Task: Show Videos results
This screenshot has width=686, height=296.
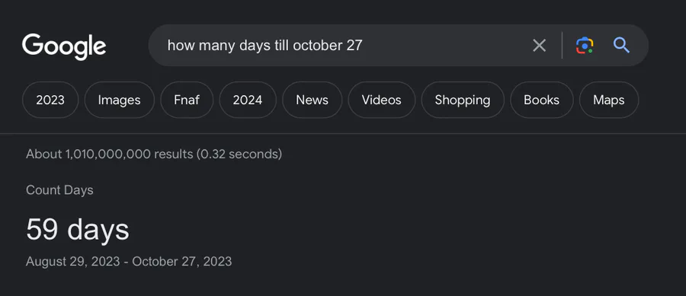Action: click(x=382, y=100)
